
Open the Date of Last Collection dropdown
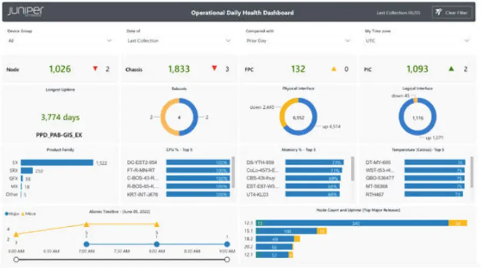point(179,41)
